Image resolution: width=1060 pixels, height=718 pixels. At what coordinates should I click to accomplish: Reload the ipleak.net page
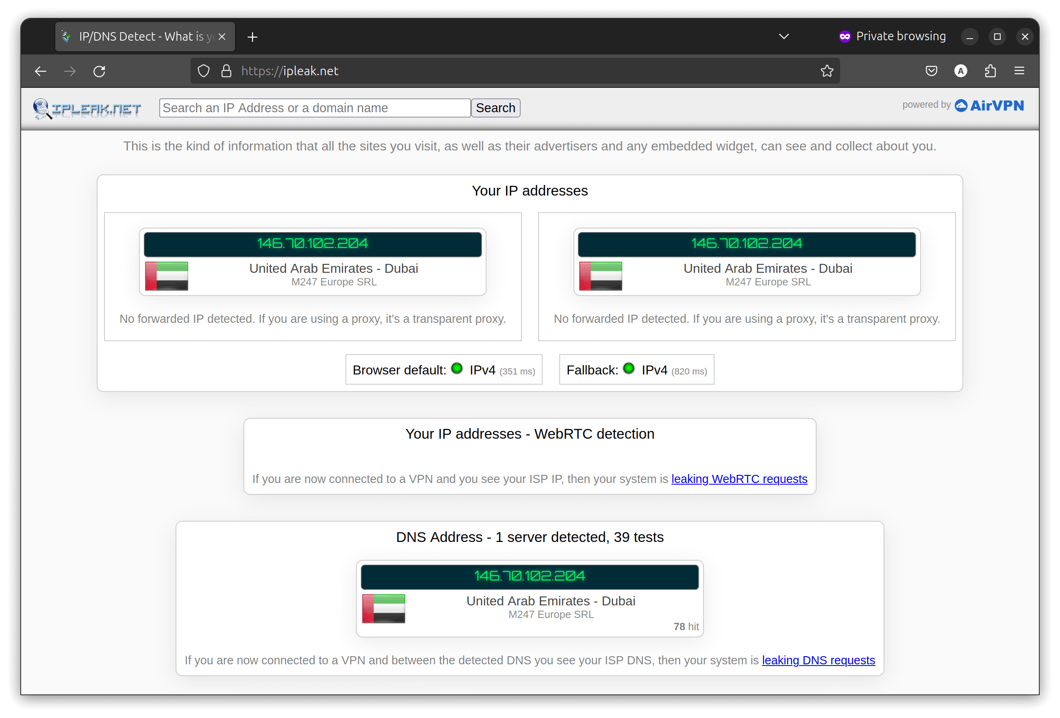pos(99,71)
